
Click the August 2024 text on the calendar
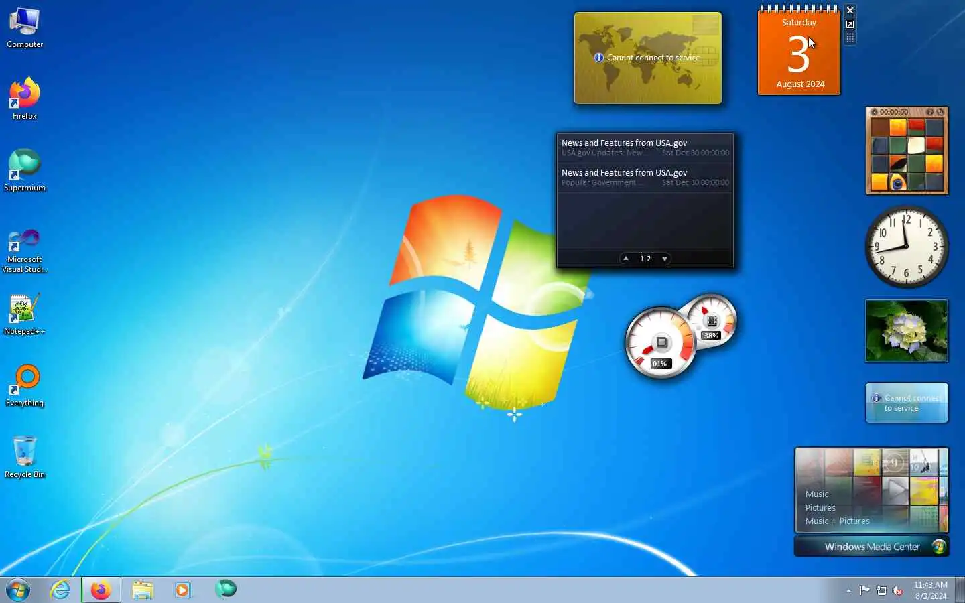(x=800, y=84)
